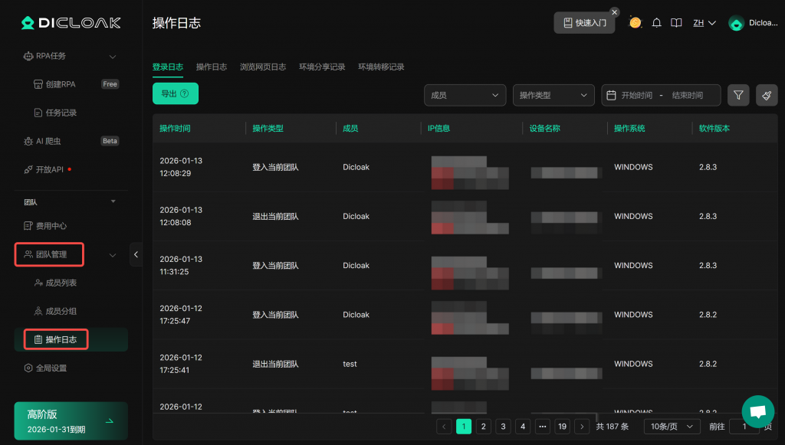Viewport: 785px width, 445px height.
Task: Open the documentation book icon
Action: pyautogui.click(x=676, y=23)
